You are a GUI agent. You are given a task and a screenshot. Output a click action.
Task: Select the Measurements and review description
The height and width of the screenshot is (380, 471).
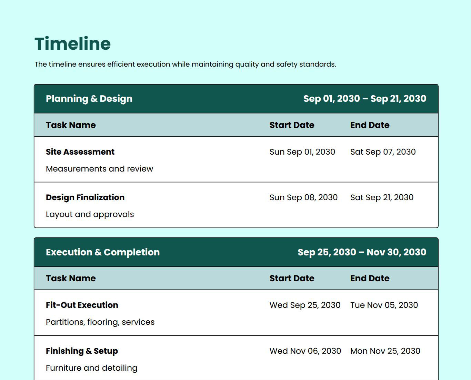coord(99,169)
